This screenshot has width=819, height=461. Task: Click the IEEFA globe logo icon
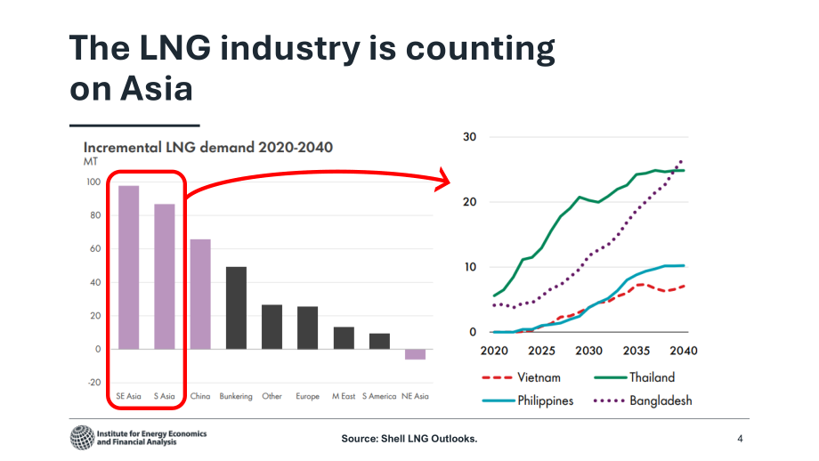click(x=82, y=438)
